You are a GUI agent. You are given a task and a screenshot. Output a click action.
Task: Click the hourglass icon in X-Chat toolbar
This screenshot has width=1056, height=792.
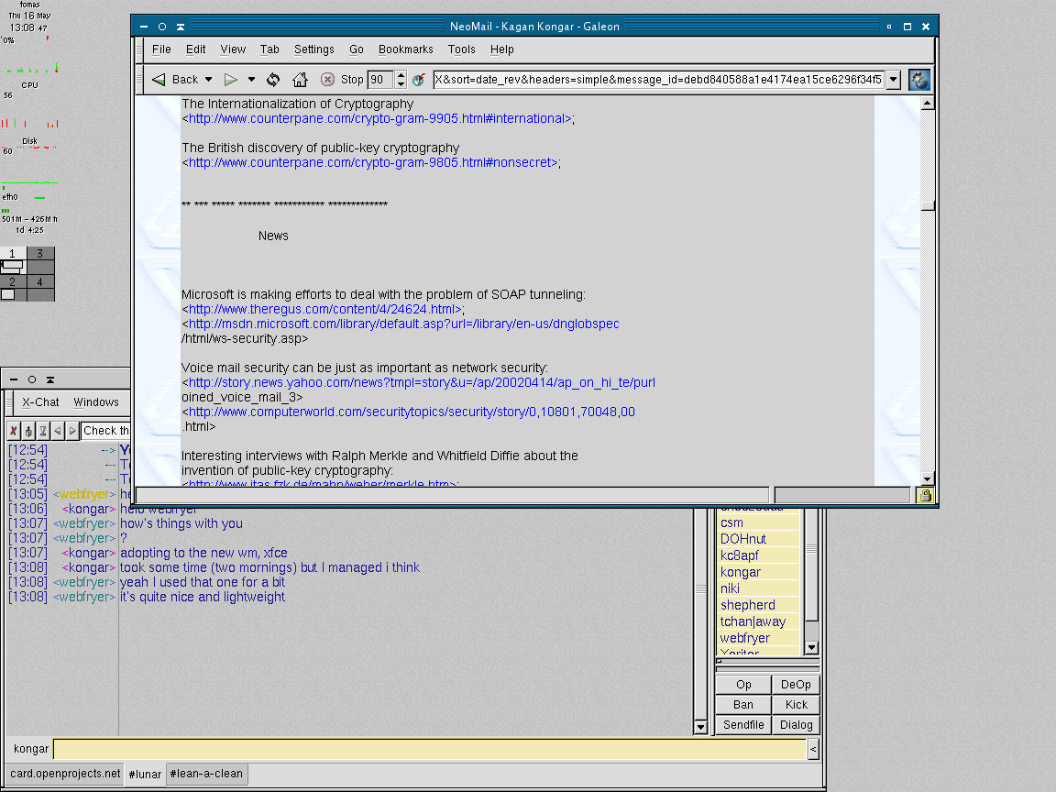tap(43, 431)
